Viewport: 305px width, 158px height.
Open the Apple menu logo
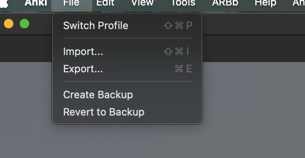[x=4, y=4]
